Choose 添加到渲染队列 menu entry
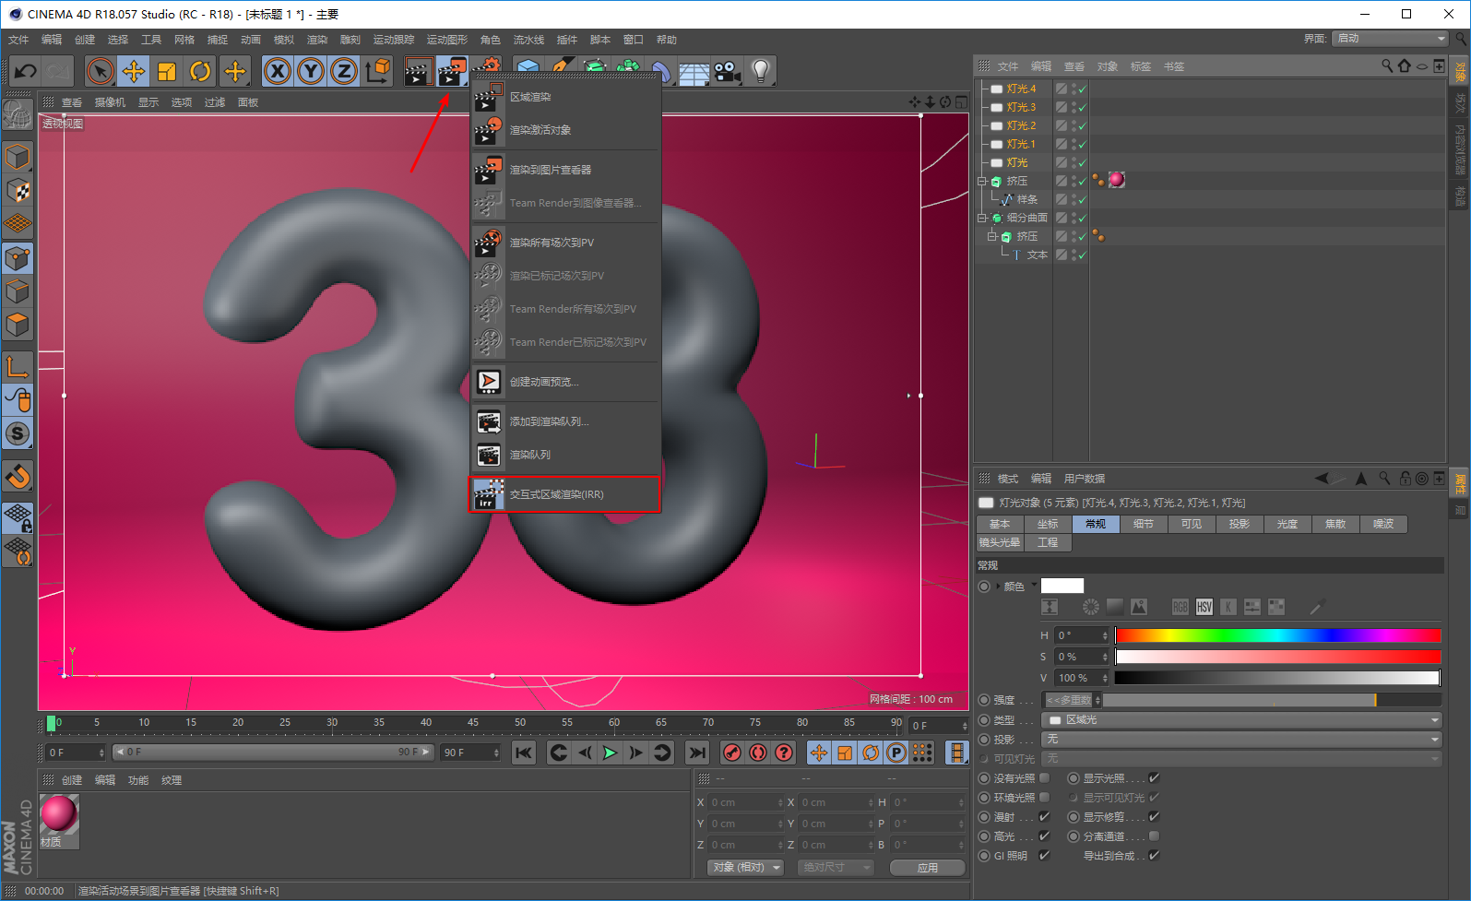This screenshot has width=1471, height=901. pyautogui.click(x=565, y=421)
